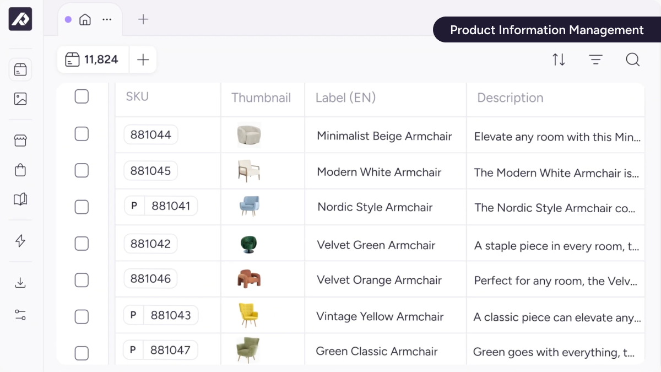Click the Description column header
The image size is (661, 372).
[x=510, y=98]
